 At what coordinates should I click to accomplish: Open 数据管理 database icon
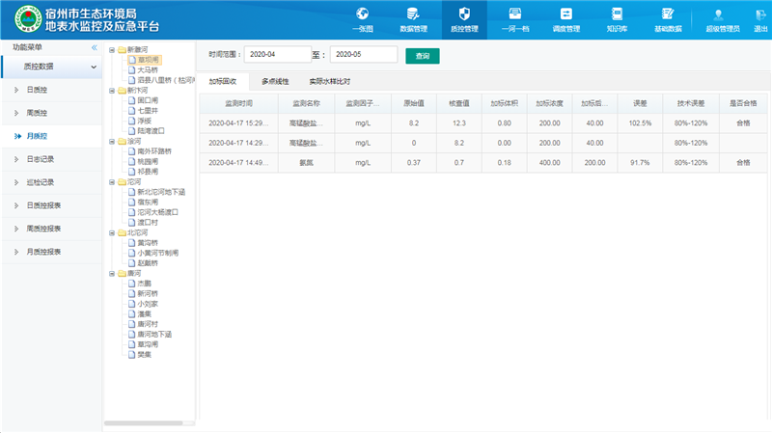413,14
